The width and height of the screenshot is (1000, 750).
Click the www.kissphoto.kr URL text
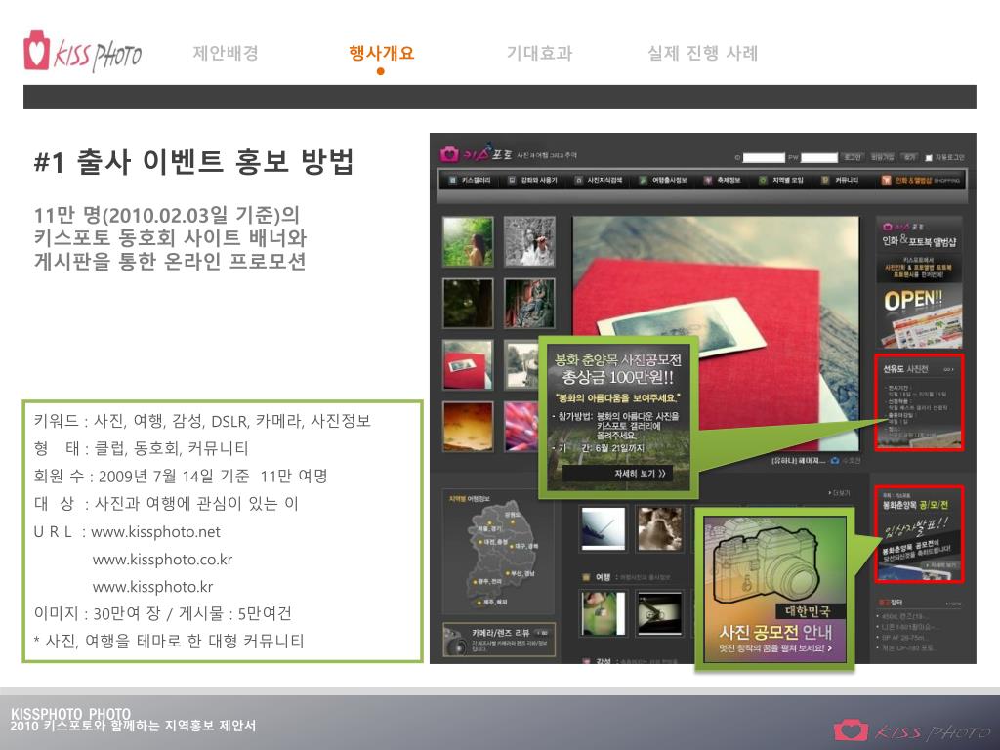tap(153, 587)
